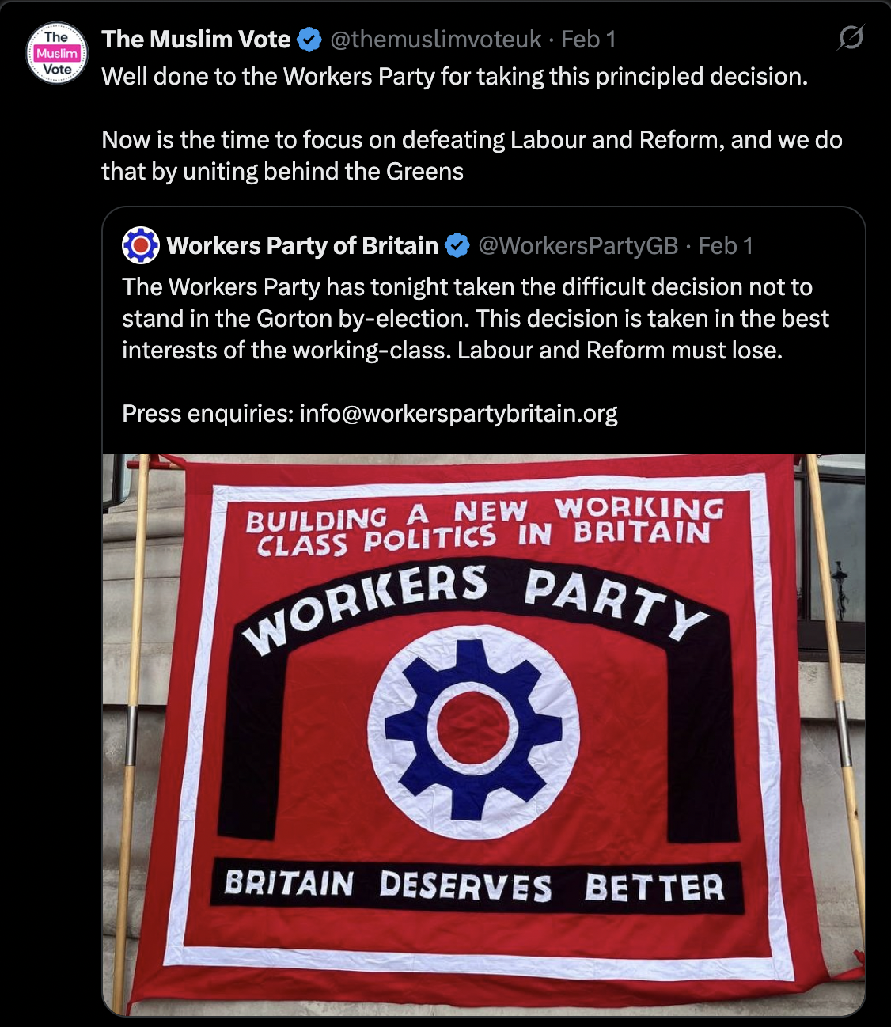
Task: Open the info@workerspartybritain.org email text
Action: pyautogui.click(x=458, y=413)
